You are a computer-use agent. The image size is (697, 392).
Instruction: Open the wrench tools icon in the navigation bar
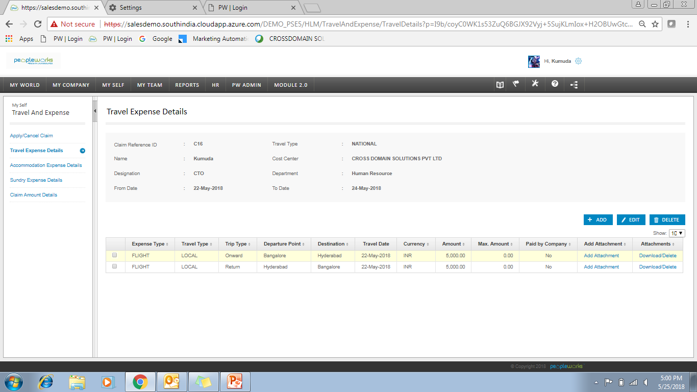(x=535, y=84)
